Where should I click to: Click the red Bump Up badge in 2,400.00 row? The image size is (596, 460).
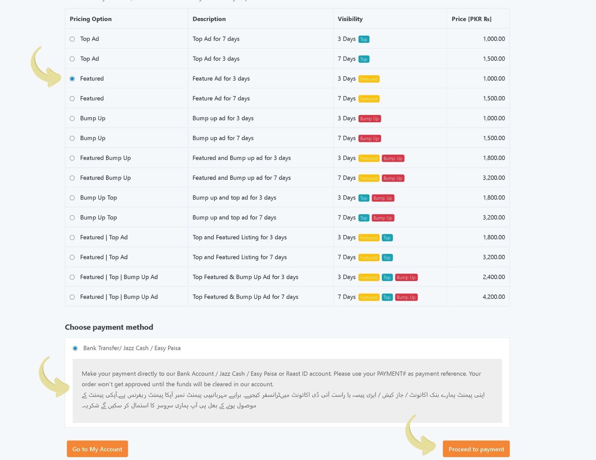(x=406, y=278)
